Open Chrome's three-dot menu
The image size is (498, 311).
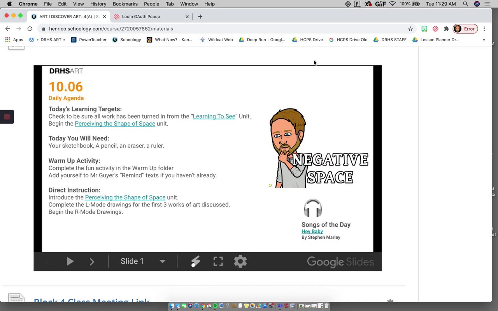(484, 29)
